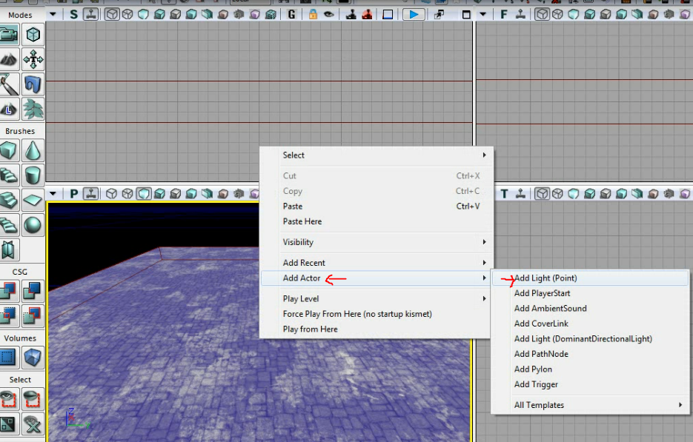The height and width of the screenshot is (442, 693).
Task: Open Mesh Paint mode
Action: coord(9,84)
